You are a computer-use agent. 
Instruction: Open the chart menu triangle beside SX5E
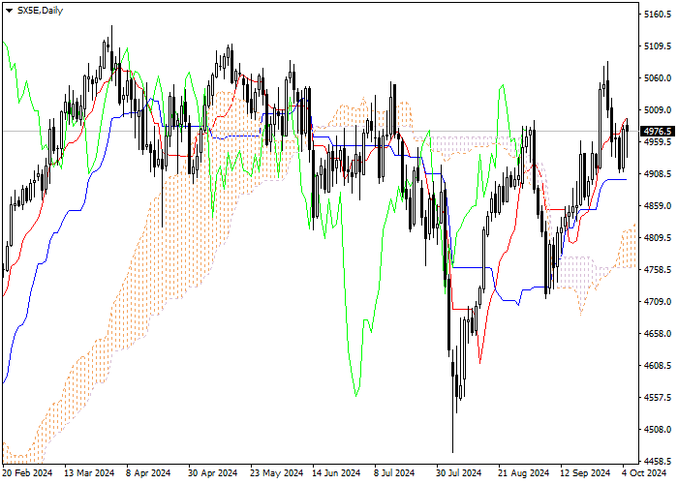[x=9, y=11]
